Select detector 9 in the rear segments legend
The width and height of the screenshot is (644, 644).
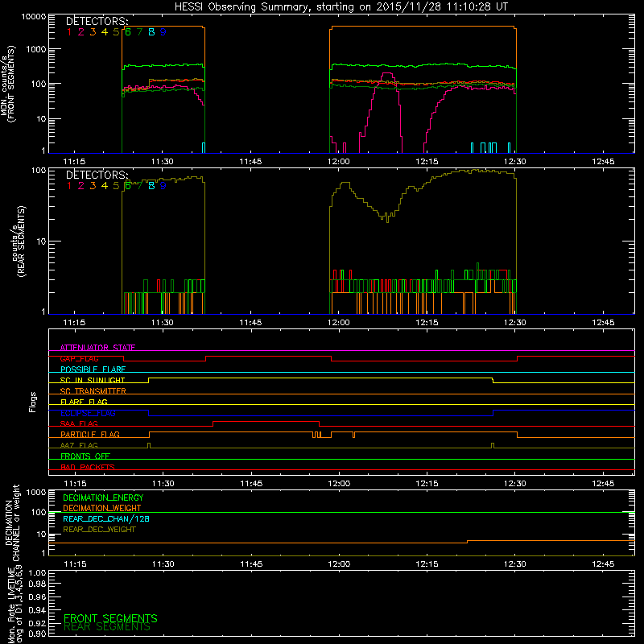pyautogui.click(x=163, y=186)
